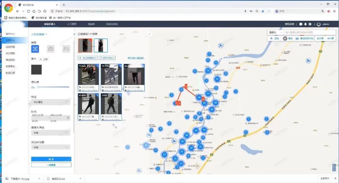The image size is (339, 183).
Task: Click the magnifier zoom icon in address bar
Action: (257, 11)
